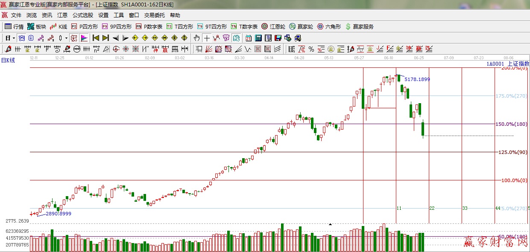Viewport: 530px width, 252px height.
Task: Select the hand pan tool icon
Action: click(196, 38)
